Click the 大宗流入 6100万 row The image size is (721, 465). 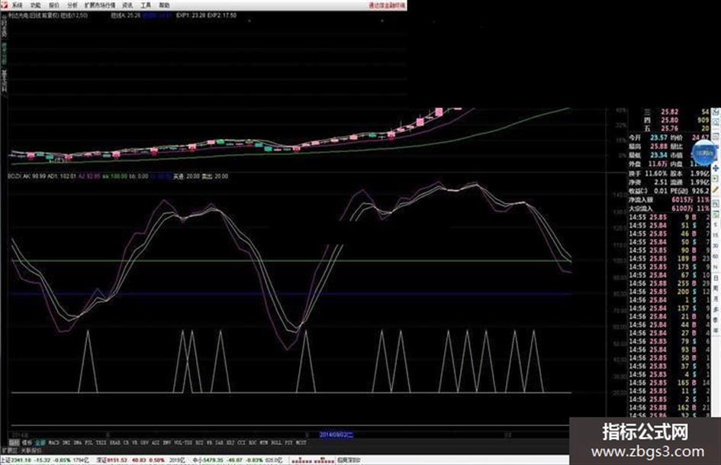[669, 208]
